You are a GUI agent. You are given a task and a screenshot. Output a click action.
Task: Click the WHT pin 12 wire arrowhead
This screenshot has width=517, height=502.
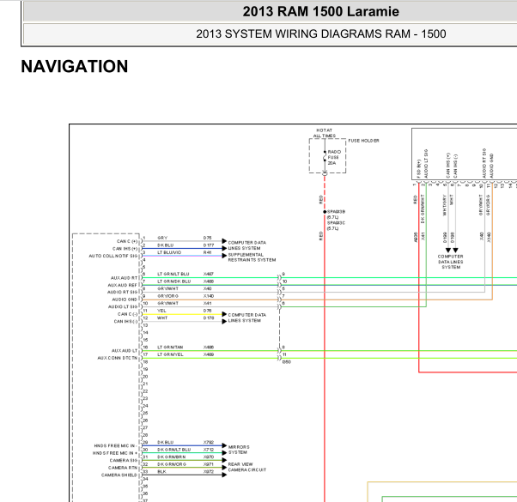tap(224, 322)
